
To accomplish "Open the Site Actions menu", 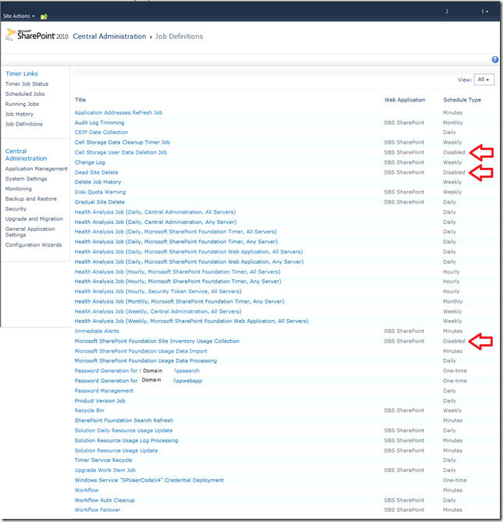I will click(x=19, y=16).
